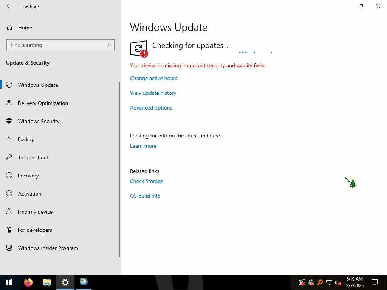Click the Windows Security shield icon

(x=9, y=121)
